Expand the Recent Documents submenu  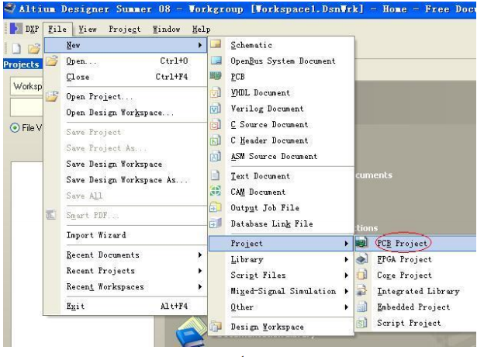(x=200, y=255)
